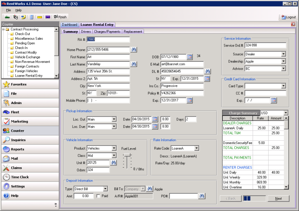Open the insurance policy Exp. calendar
Image resolution: width=299 pixels, height=211 pixels.
(x=189, y=100)
